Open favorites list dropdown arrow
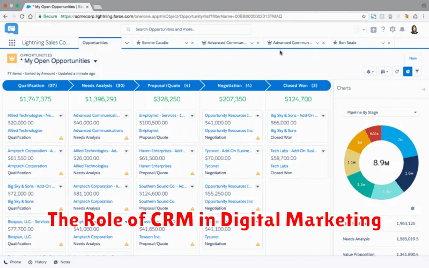Screen dimensions: 429x268 364,29
